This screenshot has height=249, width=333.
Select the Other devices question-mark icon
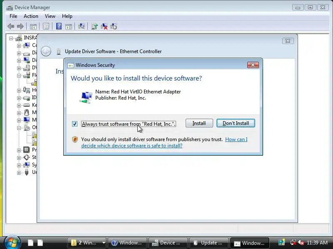point(27,127)
